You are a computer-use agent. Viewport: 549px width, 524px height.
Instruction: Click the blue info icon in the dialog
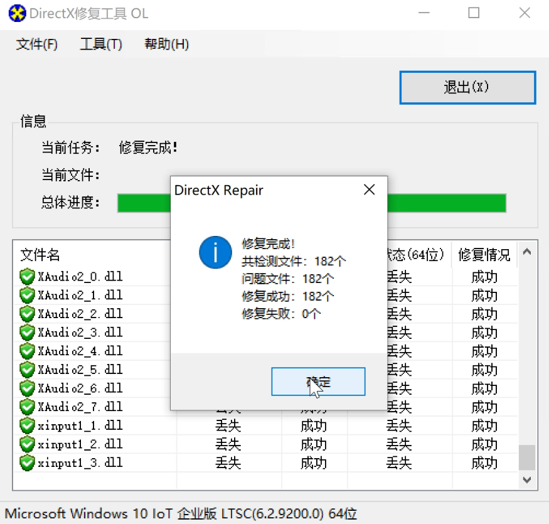point(215,252)
